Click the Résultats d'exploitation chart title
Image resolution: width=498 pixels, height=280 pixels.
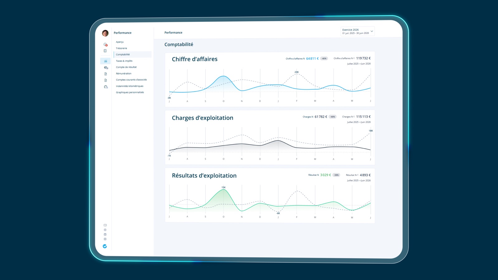[x=204, y=176]
